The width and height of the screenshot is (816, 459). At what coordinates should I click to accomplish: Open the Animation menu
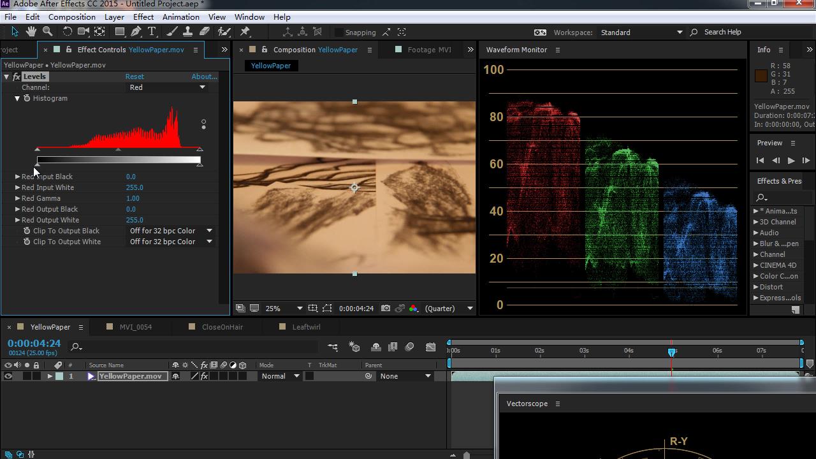180,17
